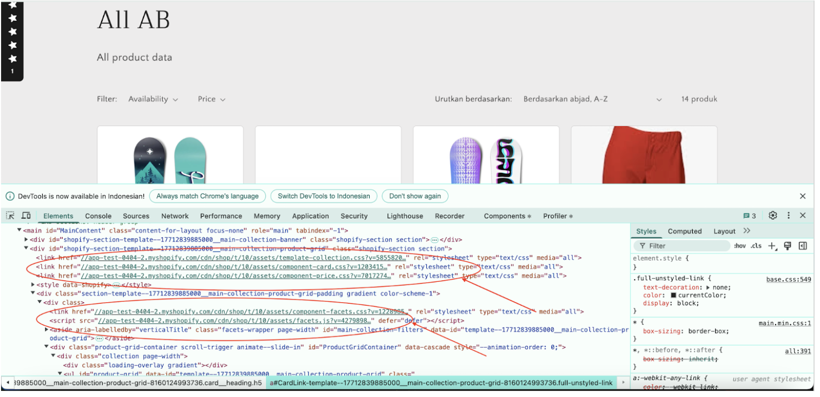
Task: Add a new style rule with plus icon
Action: click(x=773, y=246)
